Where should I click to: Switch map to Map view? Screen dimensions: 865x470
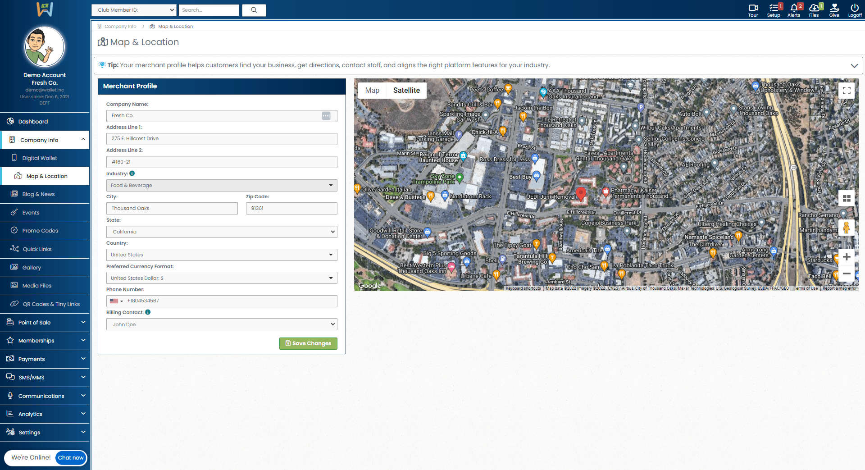pyautogui.click(x=372, y=90)
